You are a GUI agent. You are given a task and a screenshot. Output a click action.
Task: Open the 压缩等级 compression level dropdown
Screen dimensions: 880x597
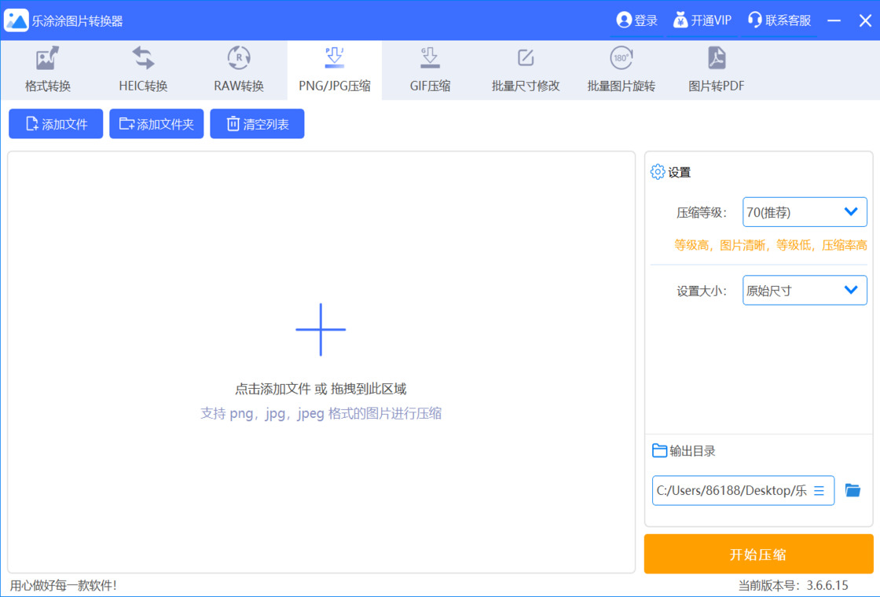coord(805,212)
